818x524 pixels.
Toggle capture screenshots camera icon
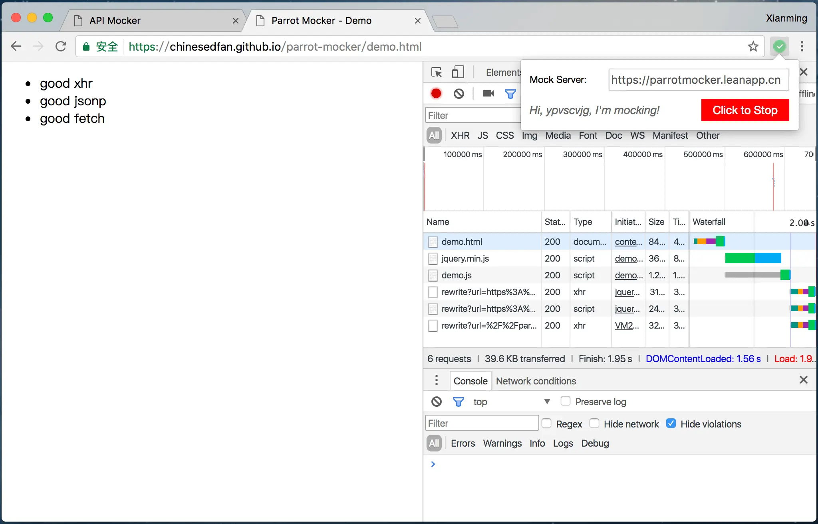point(488,94)
